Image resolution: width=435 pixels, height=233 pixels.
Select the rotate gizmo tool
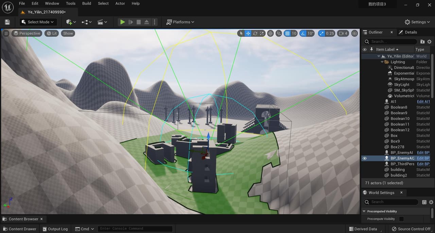[255, 33]
